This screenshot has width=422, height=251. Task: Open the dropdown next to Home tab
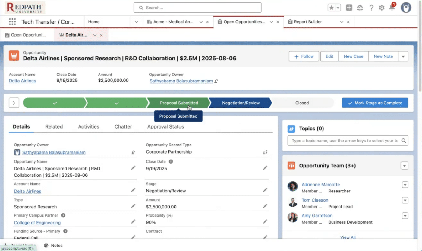(136, 22)
